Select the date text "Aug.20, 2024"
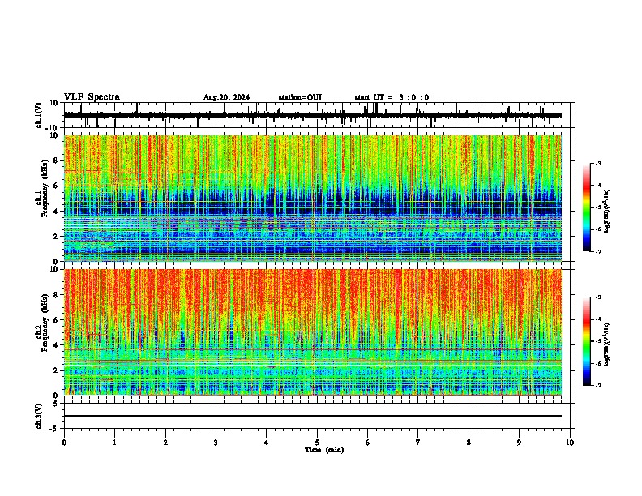Image resolution: width=642 pixels, height=496 pixels. pyautogui.click(x=226, y=97)
